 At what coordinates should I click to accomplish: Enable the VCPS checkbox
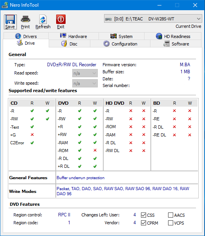click(x=170, y=223)
